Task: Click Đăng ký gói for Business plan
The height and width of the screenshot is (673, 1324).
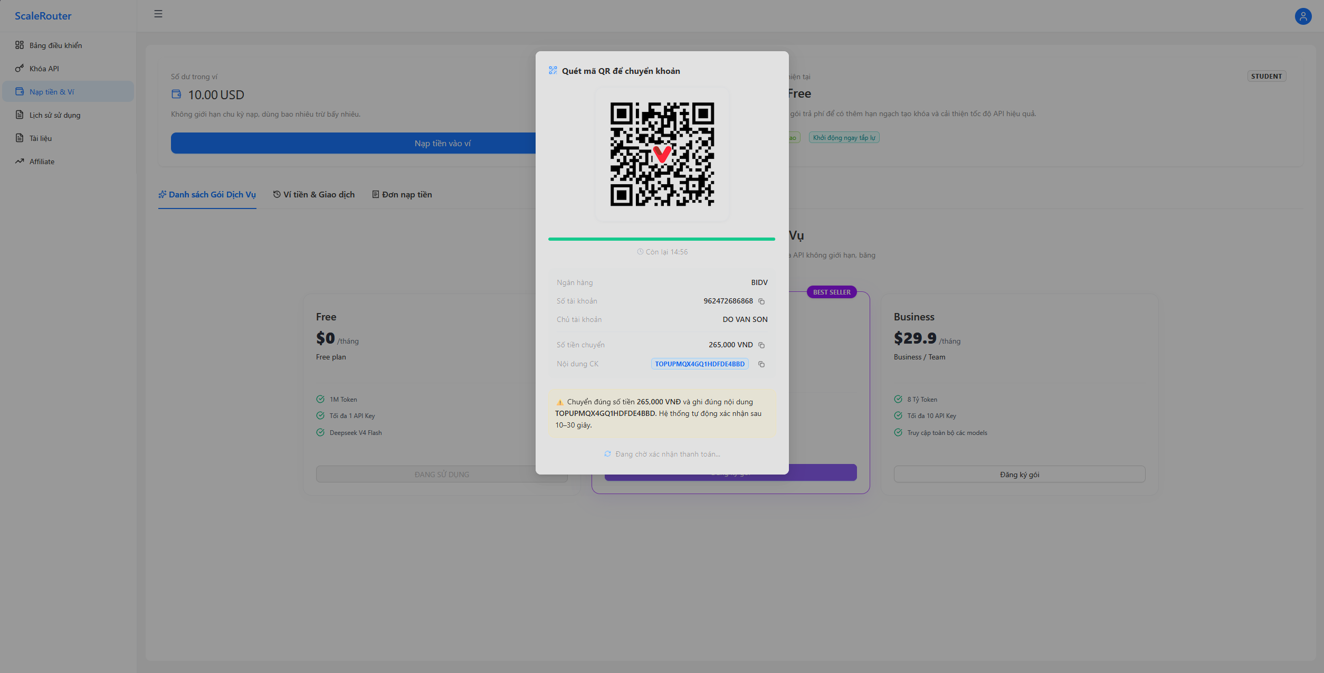Action: pos(1020,475)
